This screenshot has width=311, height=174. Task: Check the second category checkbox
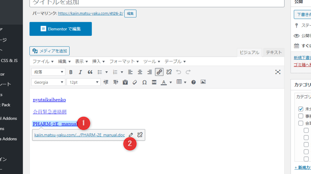pyautogui.click(x=301, y=116)
